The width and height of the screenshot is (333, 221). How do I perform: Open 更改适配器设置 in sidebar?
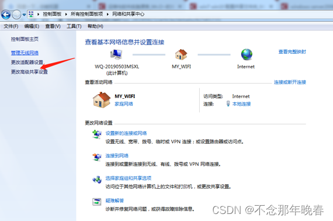coord(27,62)
